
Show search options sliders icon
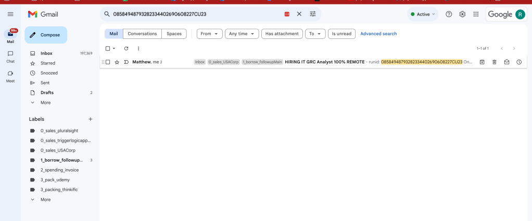tap(313, 14)
